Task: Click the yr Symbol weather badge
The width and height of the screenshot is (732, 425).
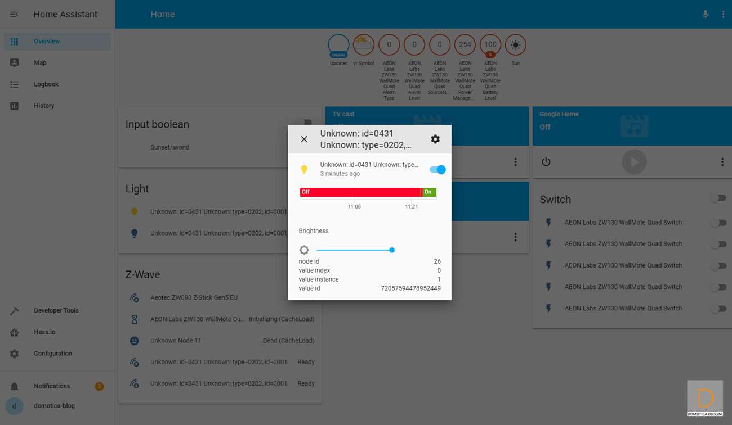Action: (x=363, y=45)
